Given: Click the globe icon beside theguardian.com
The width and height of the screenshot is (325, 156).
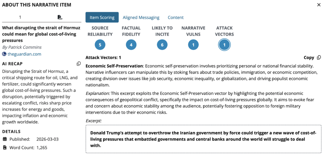Looking at the screenshot, I should [4, 54].
